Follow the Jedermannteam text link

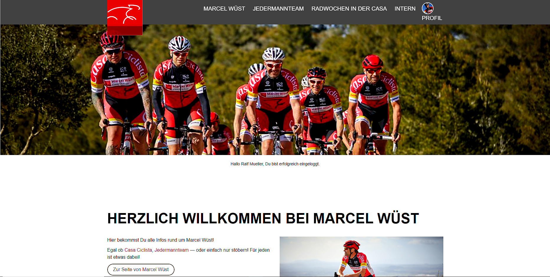coord(172,250)
